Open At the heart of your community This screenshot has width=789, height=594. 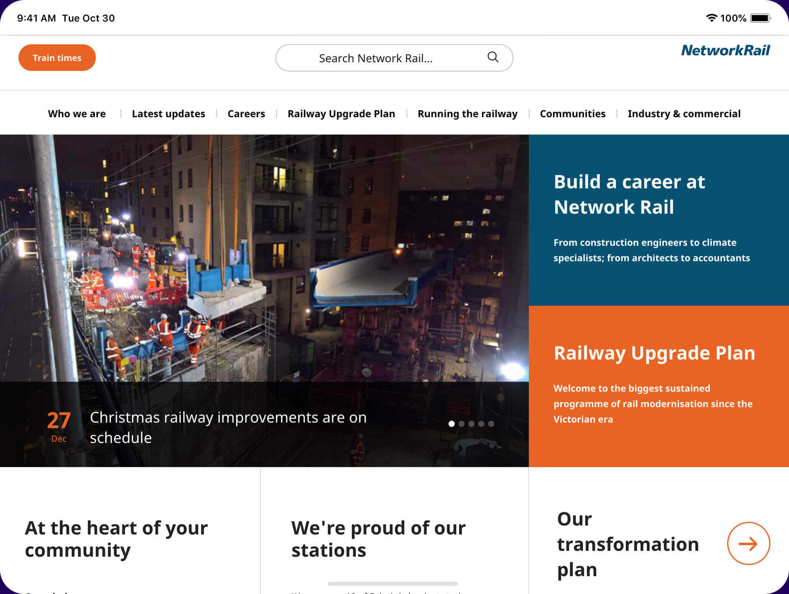click(116, 539)
